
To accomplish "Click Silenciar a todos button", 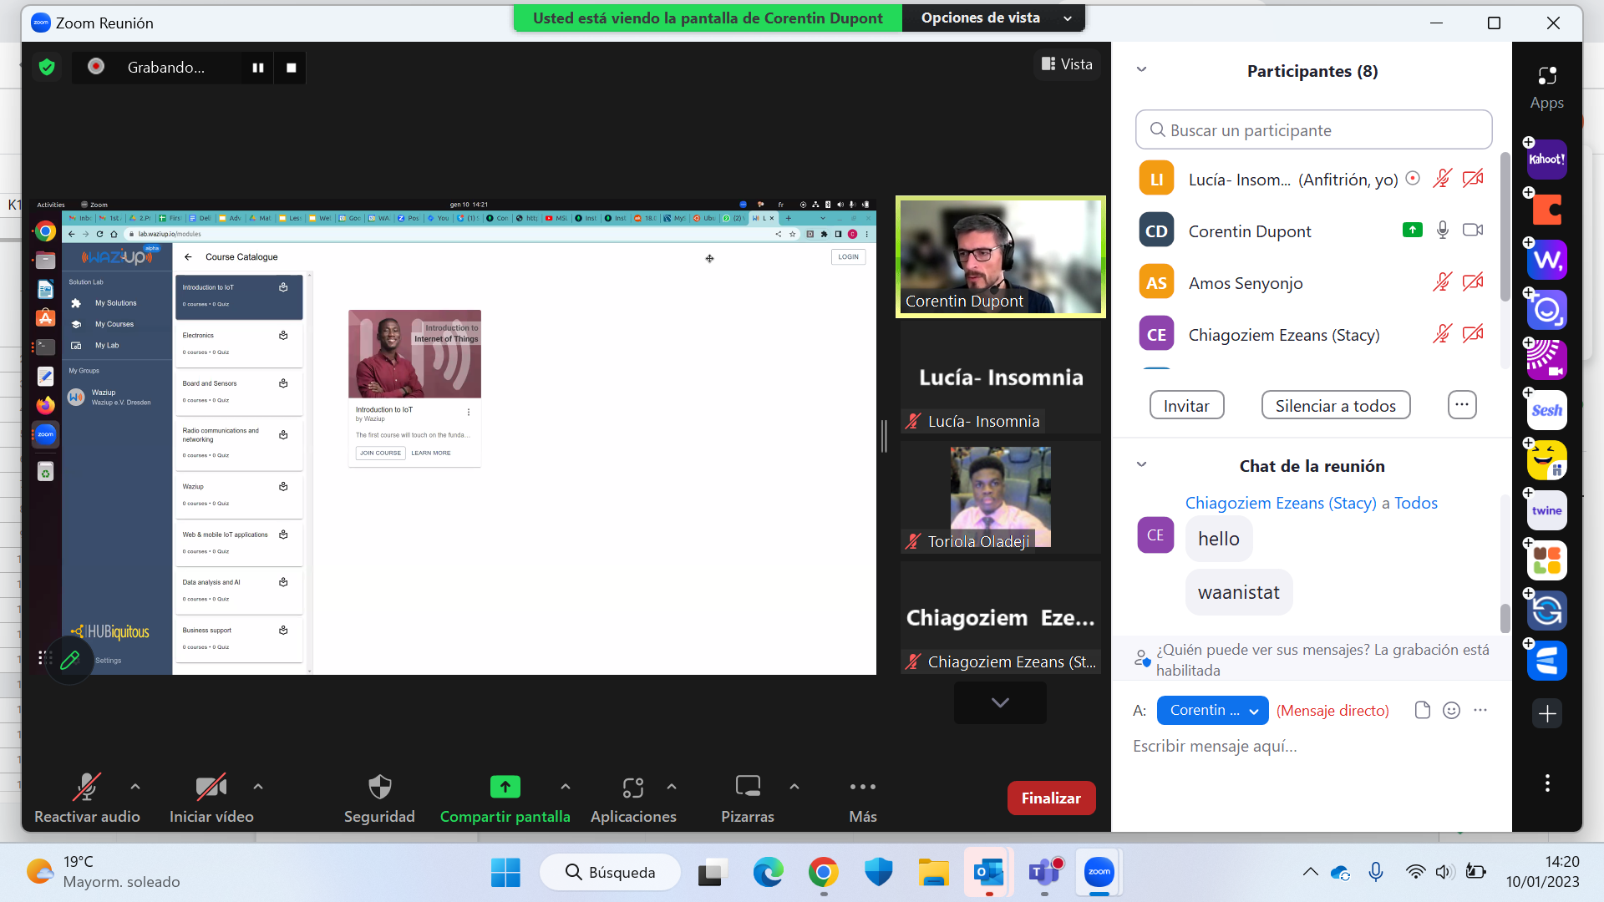I will [x=1335, y=406].
